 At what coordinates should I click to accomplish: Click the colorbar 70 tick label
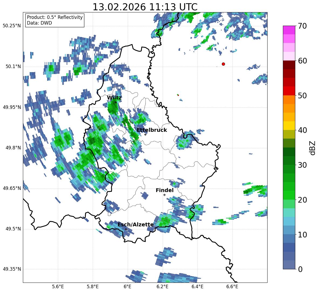[x=302, y=26]
